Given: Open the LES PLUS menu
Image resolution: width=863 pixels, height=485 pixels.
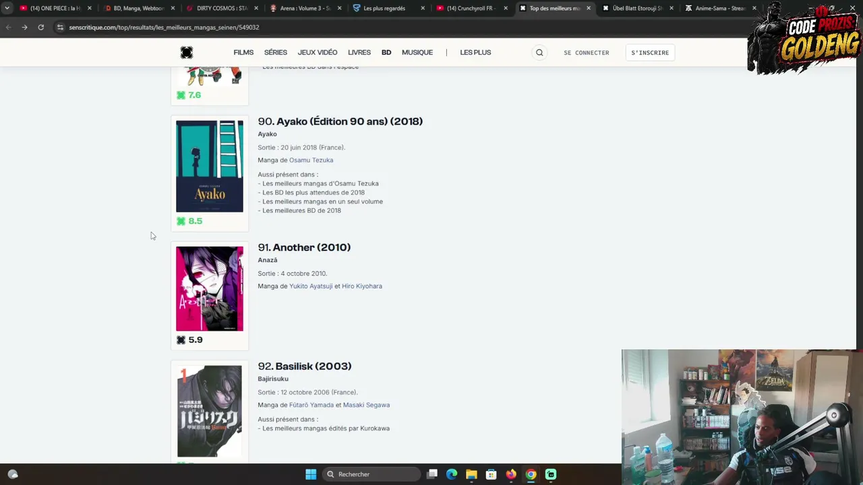Looking at the screenshot, I should coord(475,53).
